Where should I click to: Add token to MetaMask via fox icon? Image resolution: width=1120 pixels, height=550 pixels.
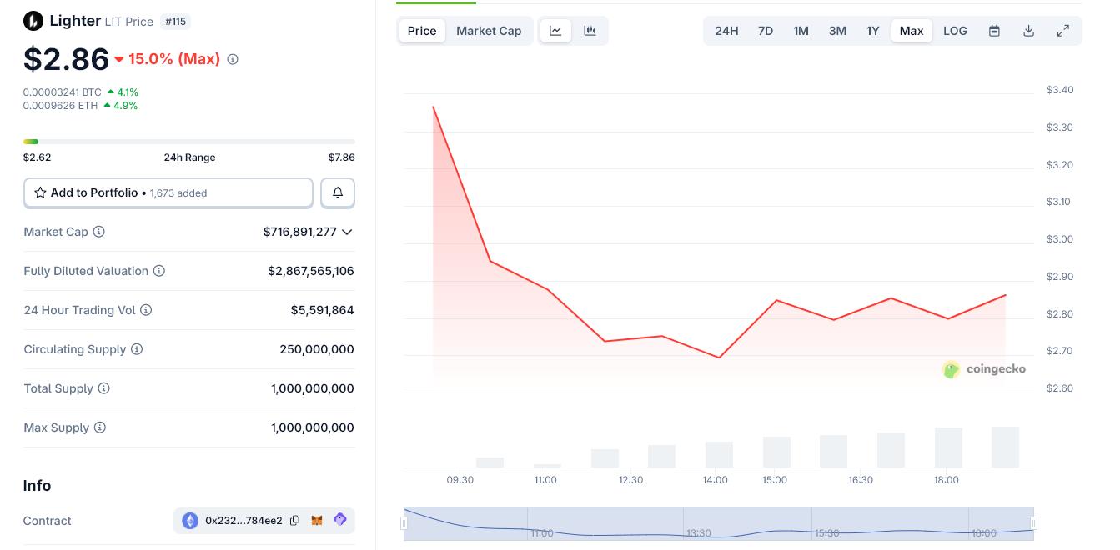coord(317,521)
